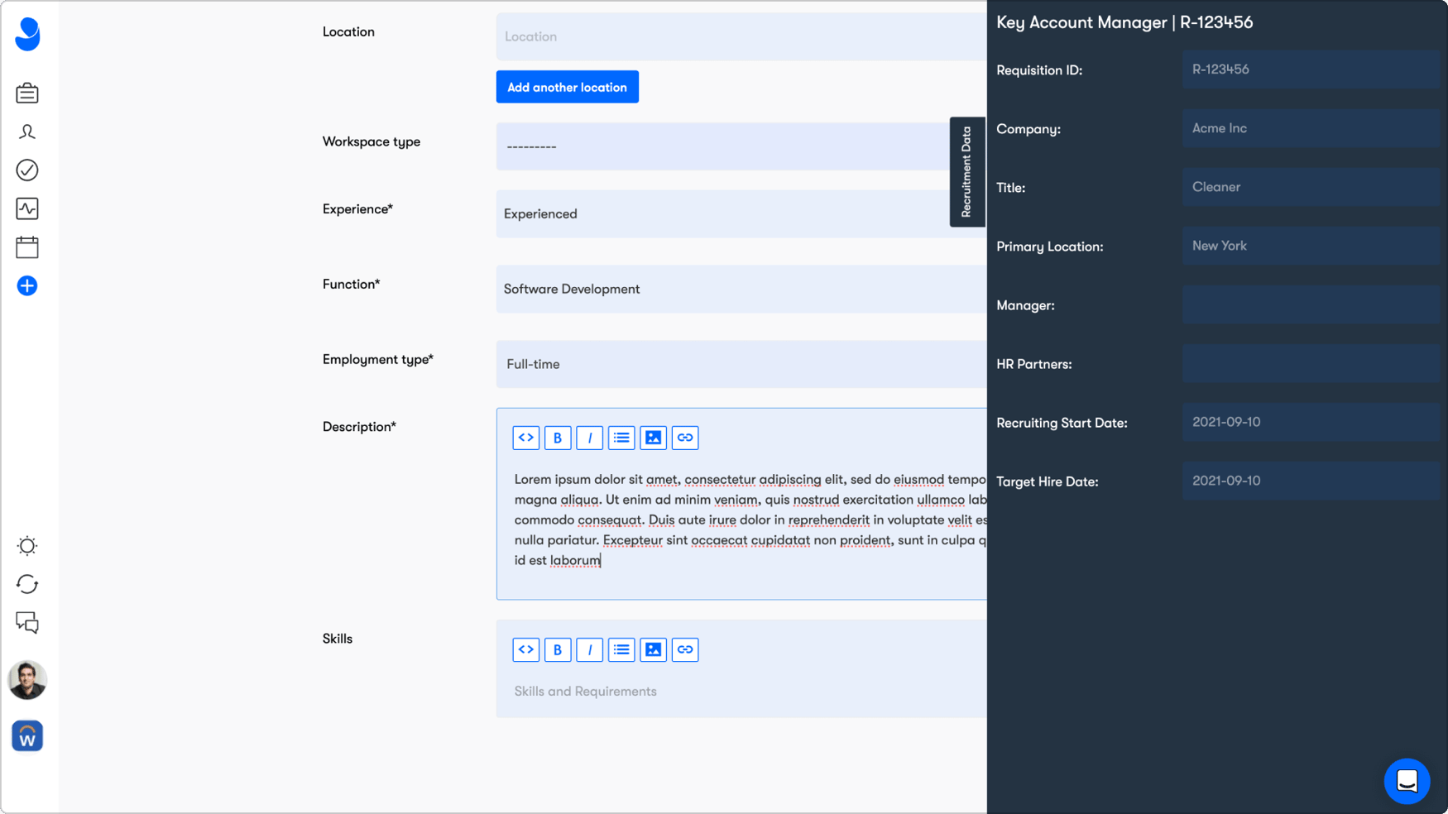Screen dimensions: 1448x814
Task: Insert bulleted list in the Skills editor
Action: coord(621,649)
